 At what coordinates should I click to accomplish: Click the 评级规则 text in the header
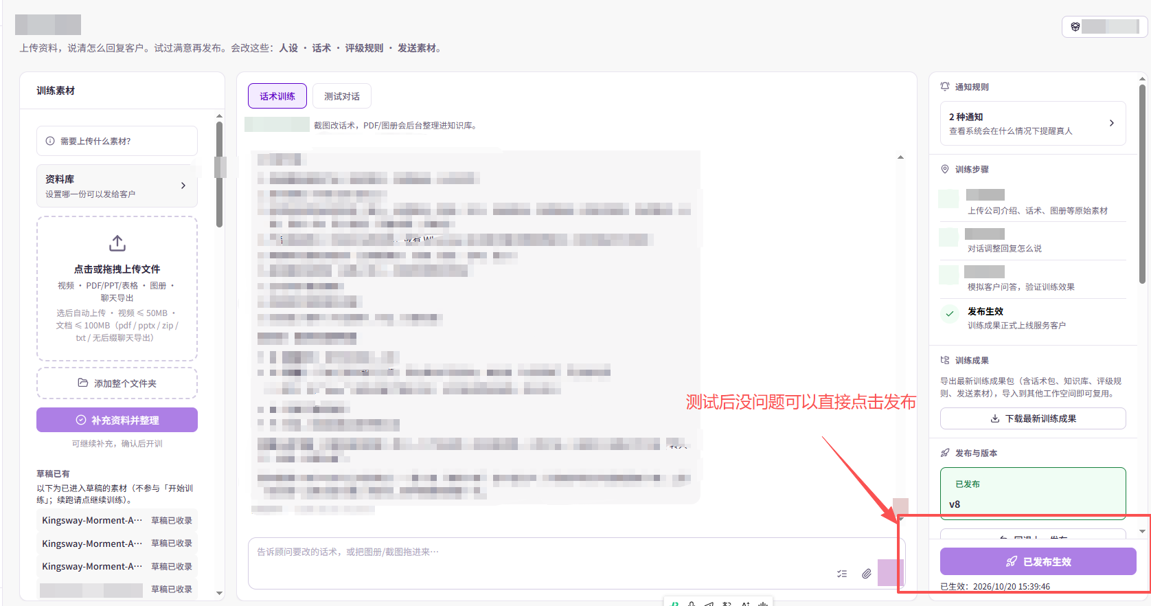coord(364,48)
